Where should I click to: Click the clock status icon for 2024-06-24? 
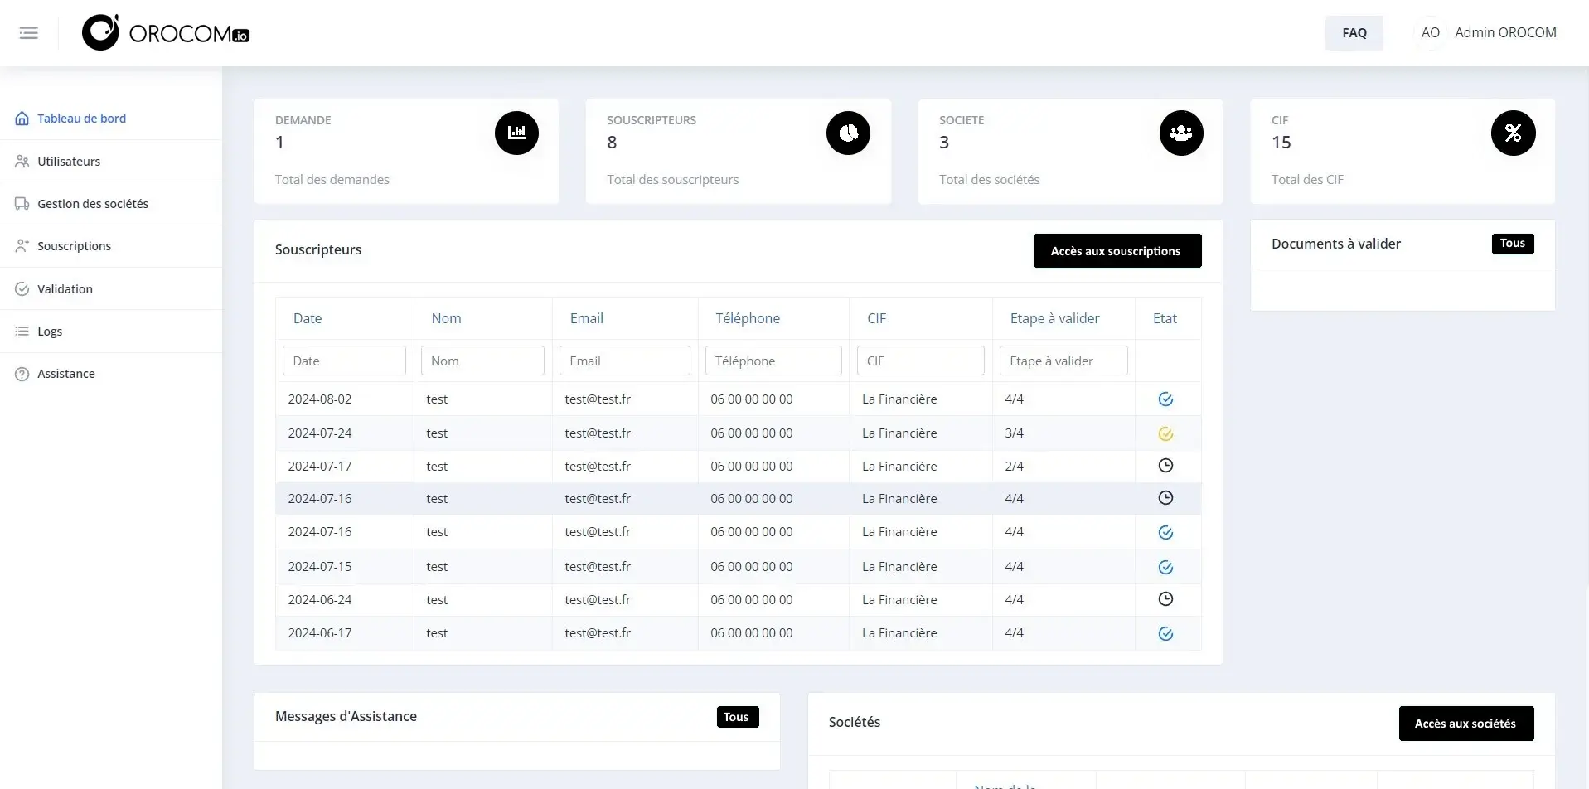1165,599
